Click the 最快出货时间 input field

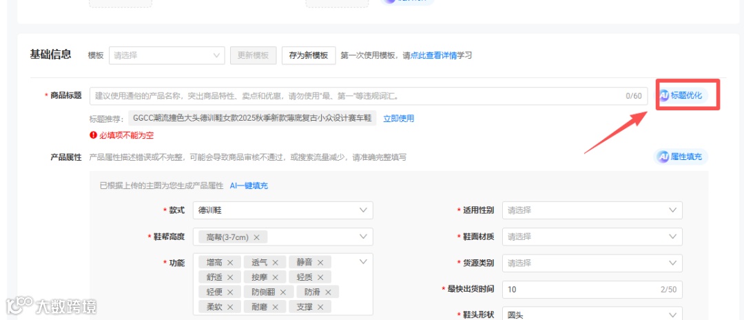pos(592,289)
